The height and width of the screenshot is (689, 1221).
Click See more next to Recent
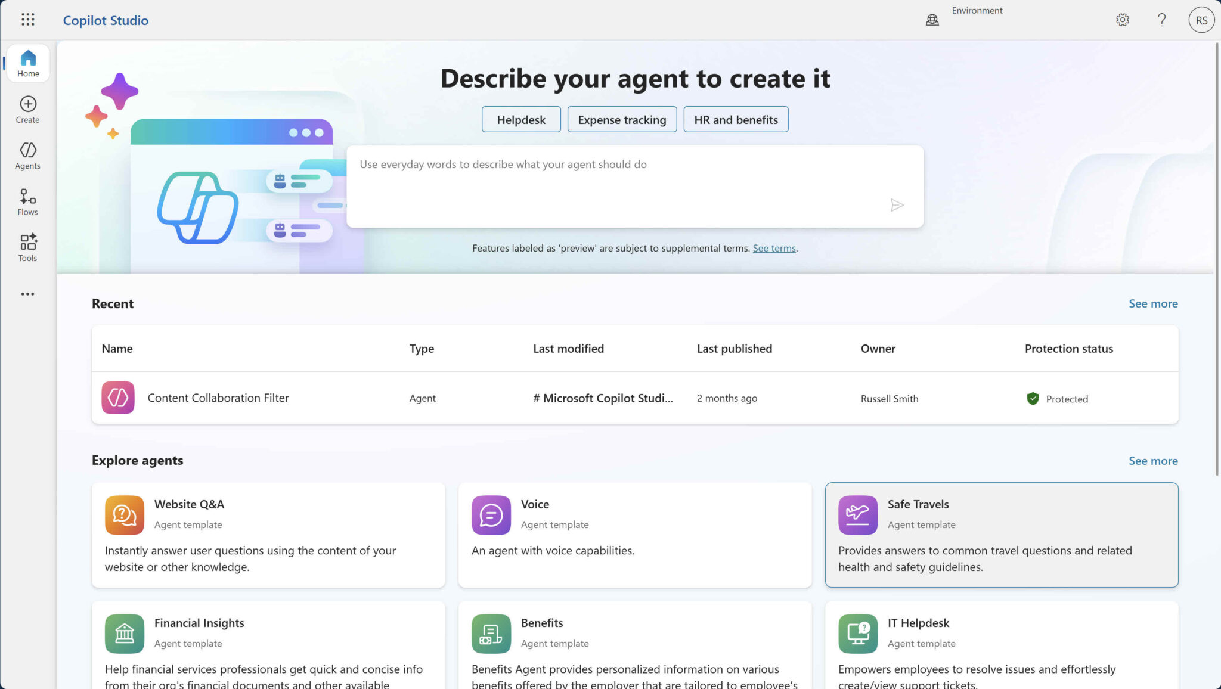coord(1152,303)
